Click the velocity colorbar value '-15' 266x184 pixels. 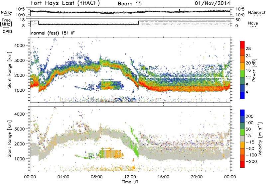coord(250,142)
